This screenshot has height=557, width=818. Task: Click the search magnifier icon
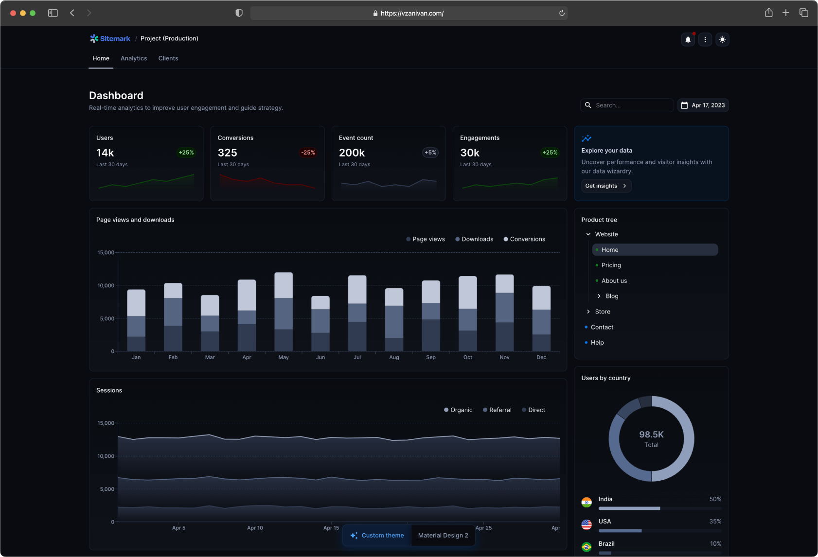click(588, 105)
